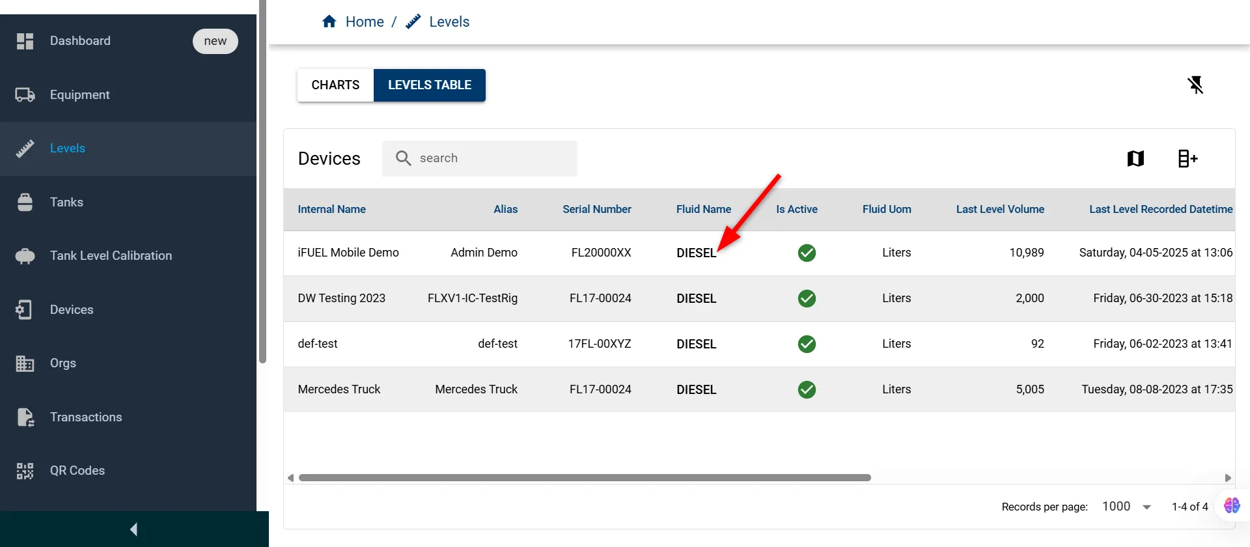
Task: Click the Levels breadcrumb link
Action: click(449, 21)
